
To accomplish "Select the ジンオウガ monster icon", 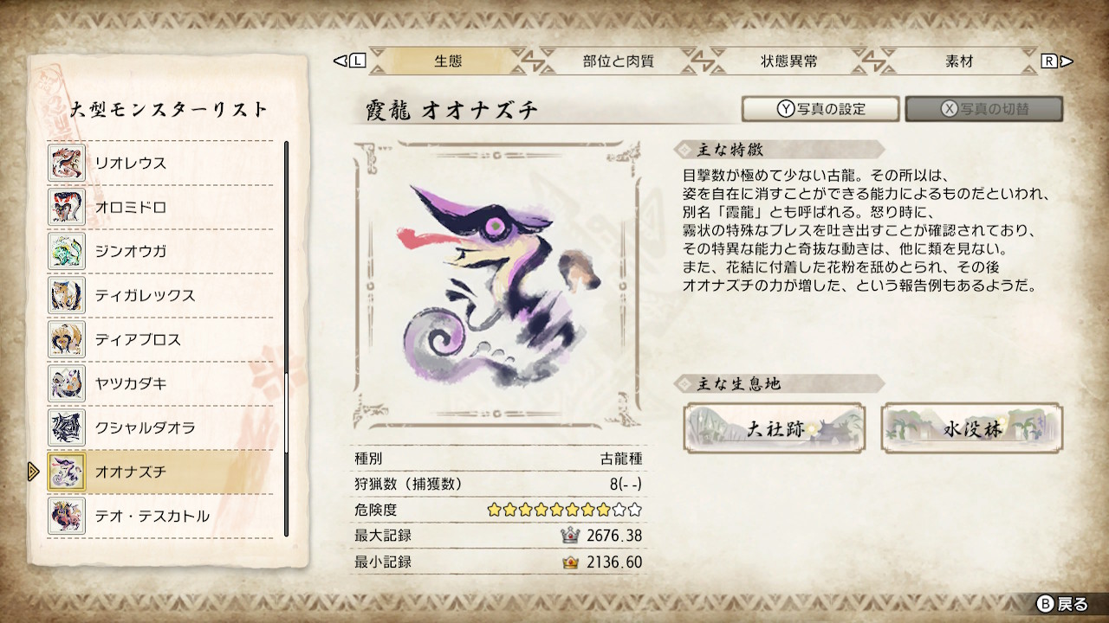I will 66,251.
